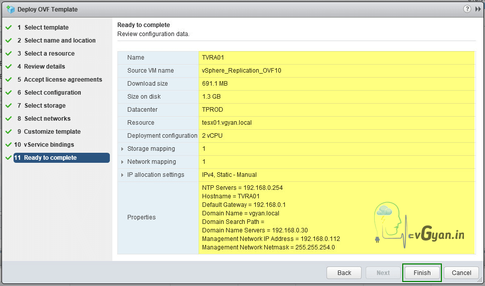
Task: Click the Download size value 691.1 MB
Action: click(x=215, y=83)
